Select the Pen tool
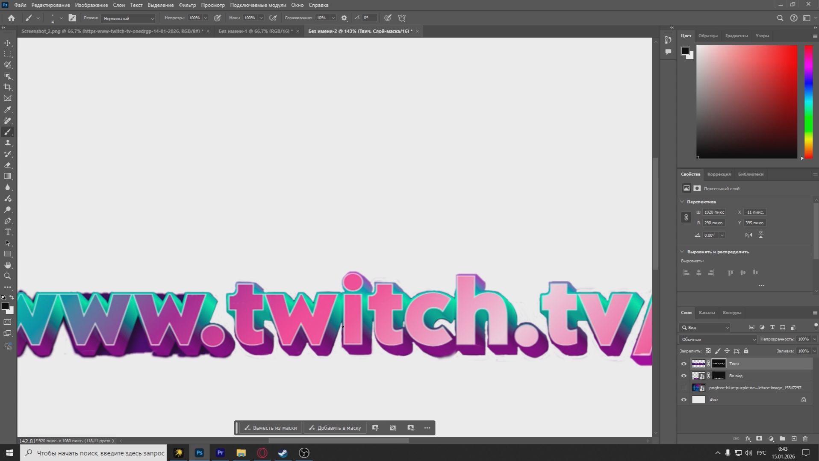Viewport: 819px width, 461px height. (8, 221)
